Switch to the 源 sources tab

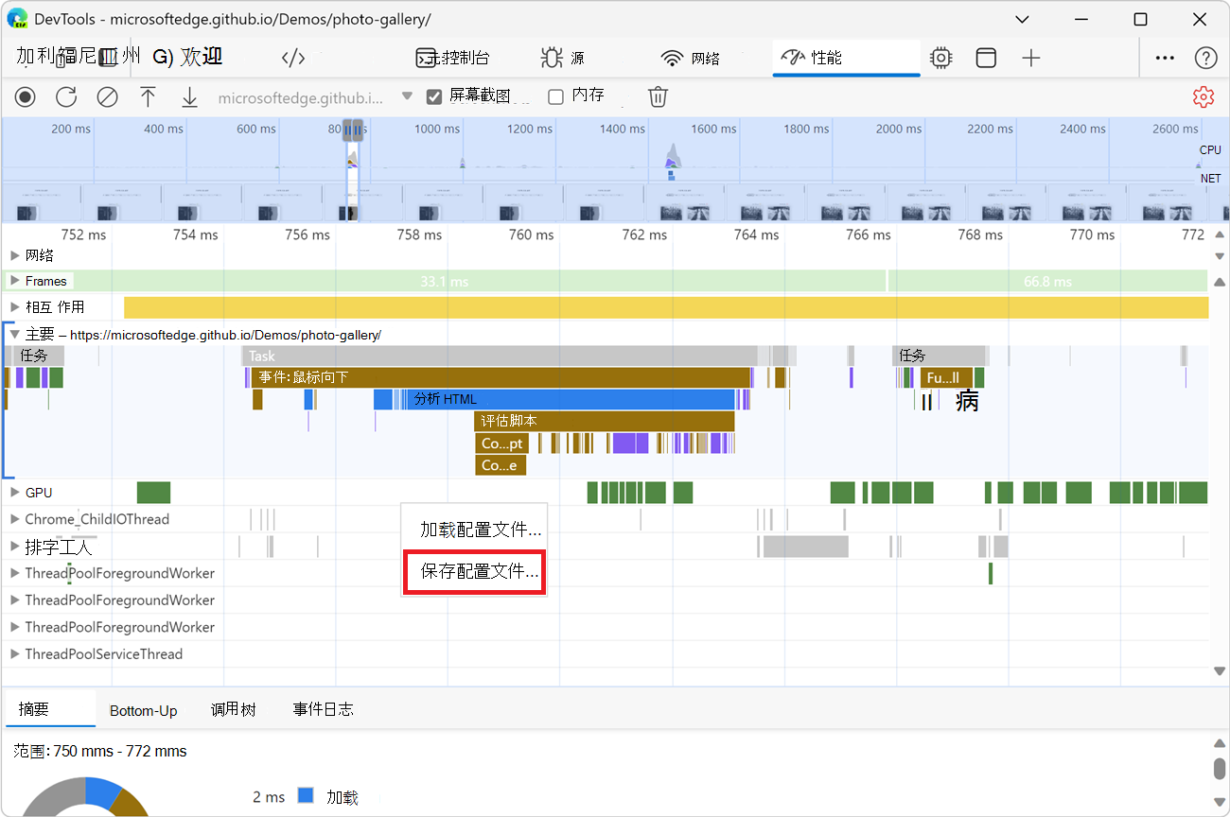click(562, 58)
